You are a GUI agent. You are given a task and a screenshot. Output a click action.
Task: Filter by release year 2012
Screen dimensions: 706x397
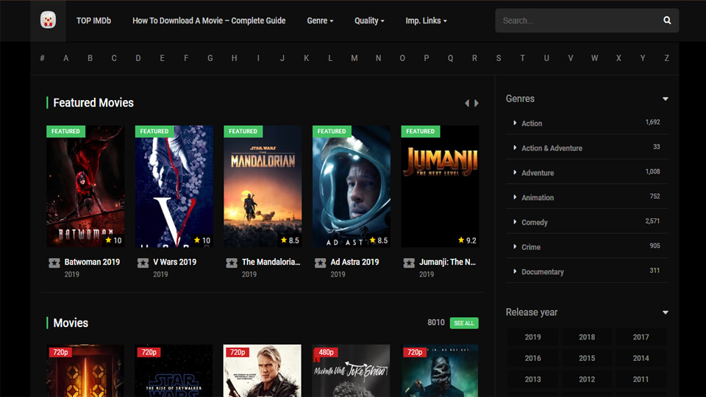[x=587, y=379]
